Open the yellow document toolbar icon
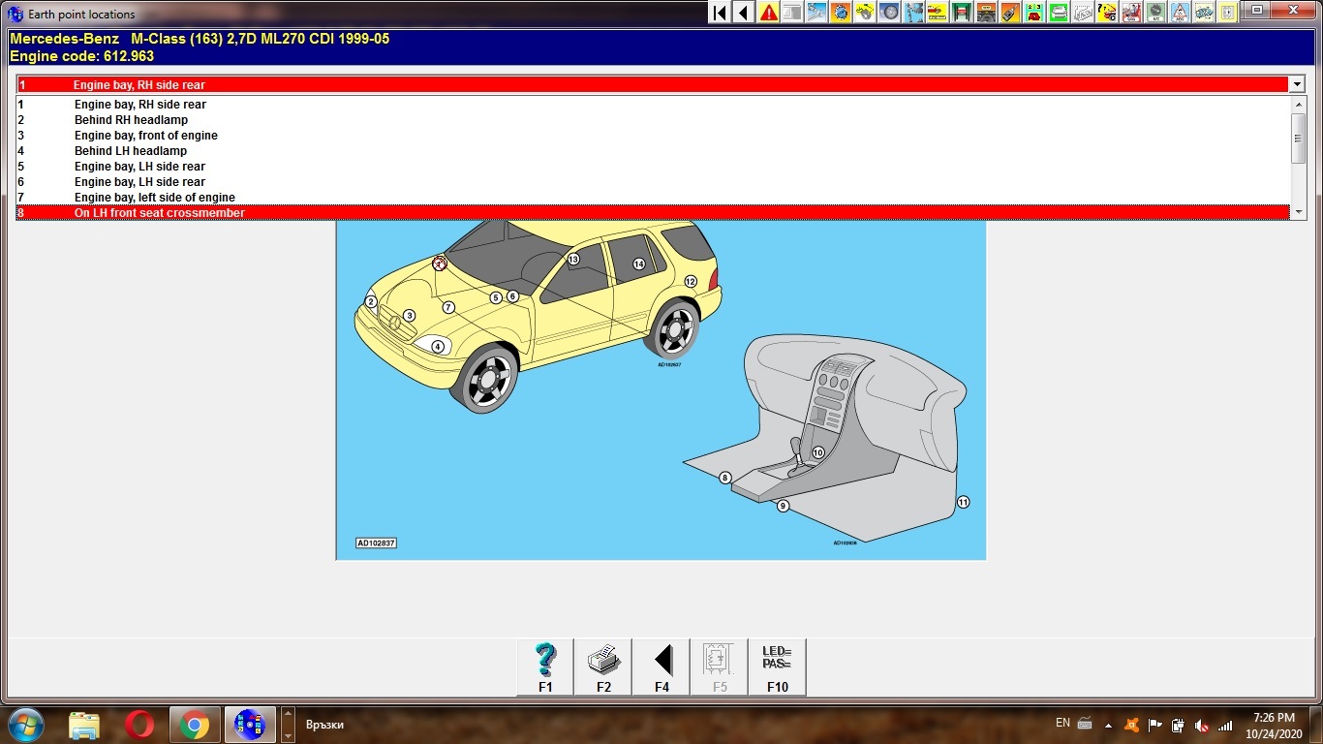The width and height of the screenshot is (1323, 744). coord(1228,13)
